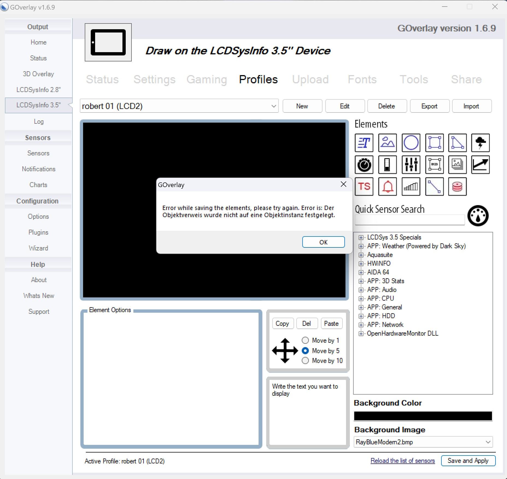Close the GOverlay error dialog with X
The image size is (507, 479).
click(x=344, y=184)
